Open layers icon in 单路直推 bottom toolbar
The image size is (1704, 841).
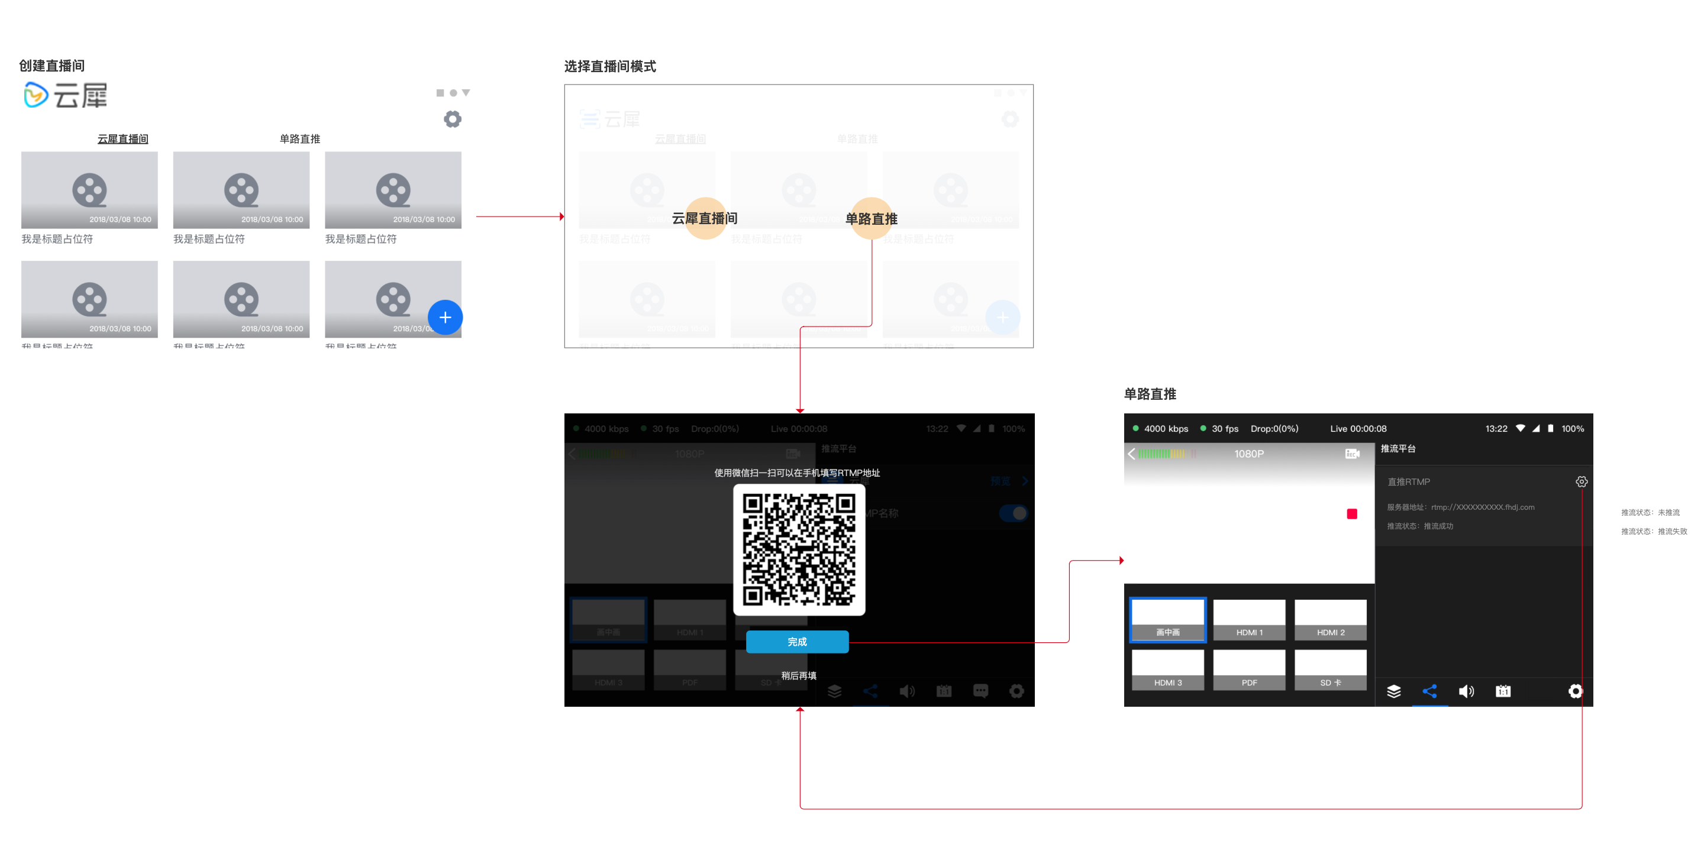pos(1394,691)
